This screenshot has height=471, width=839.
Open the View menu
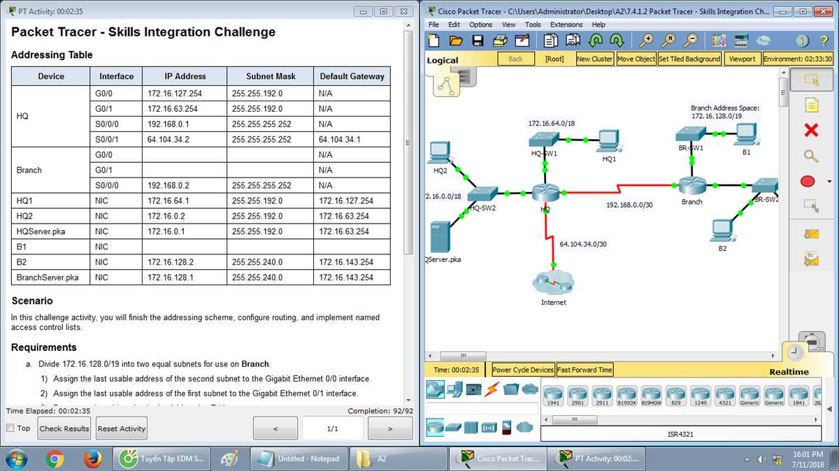pyautogui.click(x=509, y=24)
